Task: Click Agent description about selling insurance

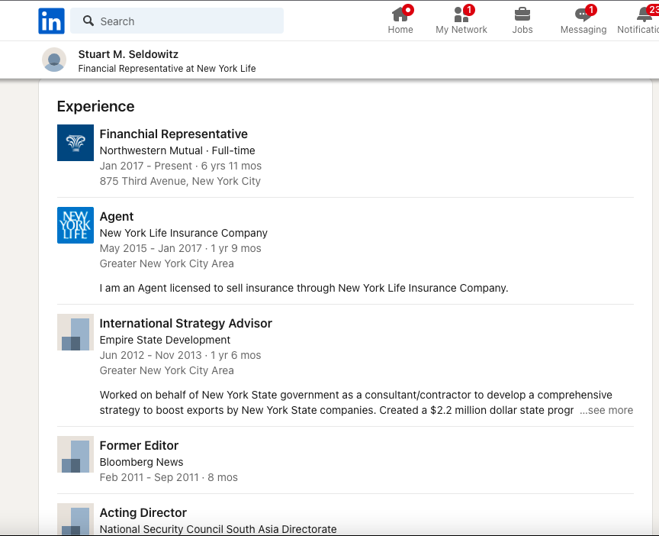Action: [304, 288]
